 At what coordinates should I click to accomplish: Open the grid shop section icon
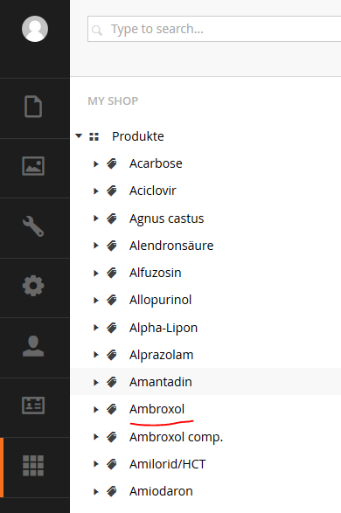pyautogui.click(x=33, y=466)
